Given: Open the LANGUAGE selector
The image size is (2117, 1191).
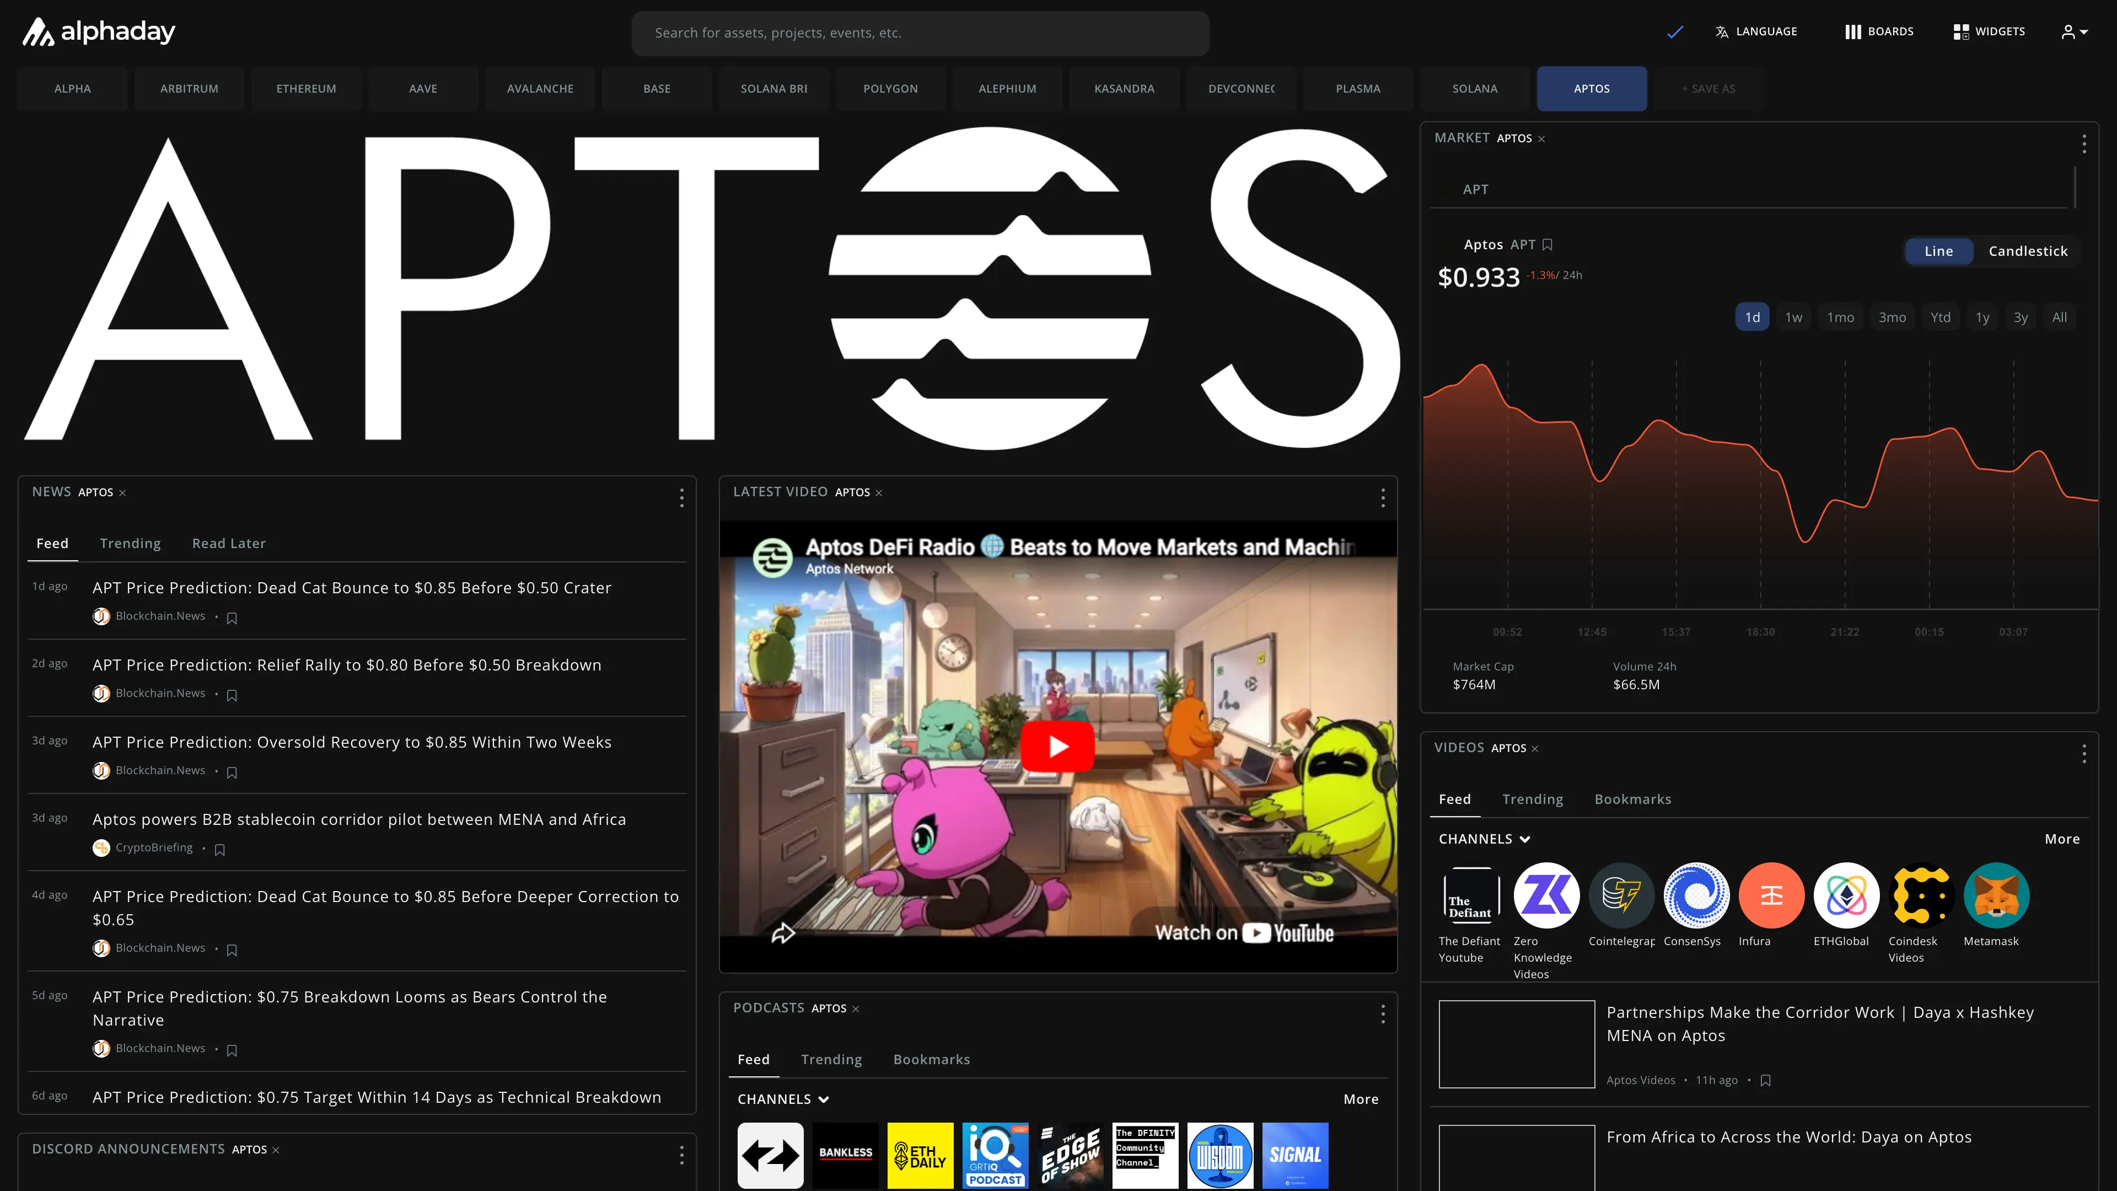Looking at the screenshot, I should click(1756, 32).
